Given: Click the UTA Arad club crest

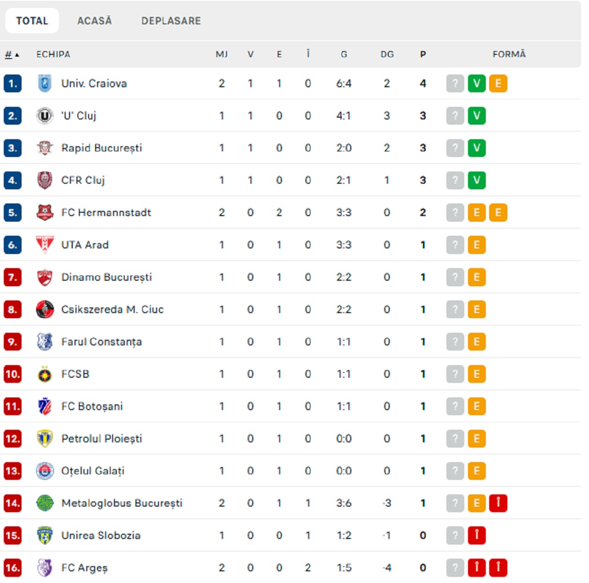Looking at the screenshot, I should pyautogui.click(x=45, y=245).
